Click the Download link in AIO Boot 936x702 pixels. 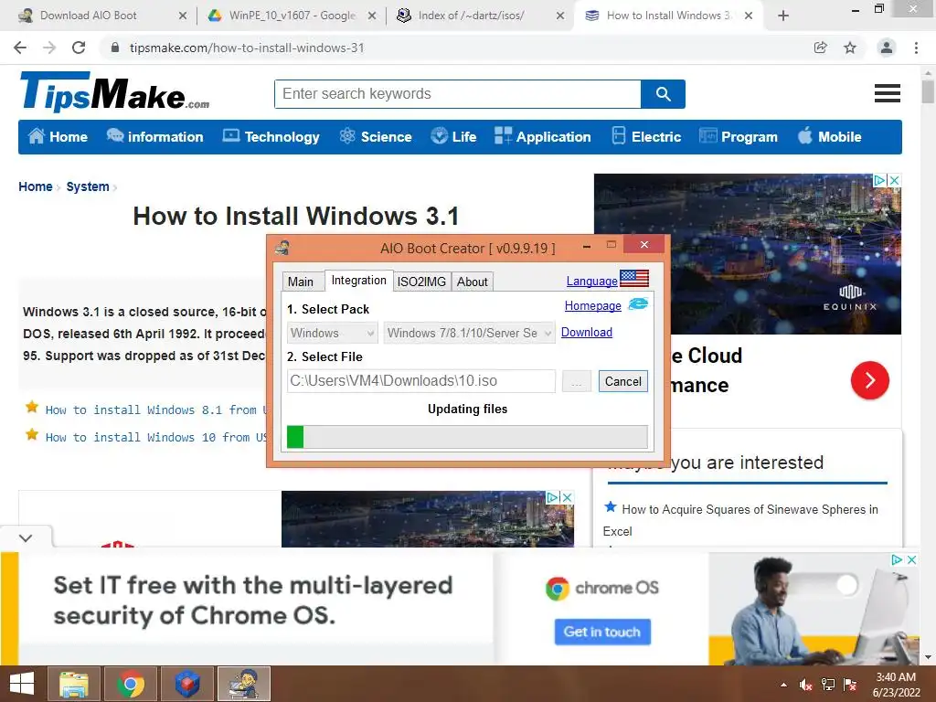(x=587, y=333)
